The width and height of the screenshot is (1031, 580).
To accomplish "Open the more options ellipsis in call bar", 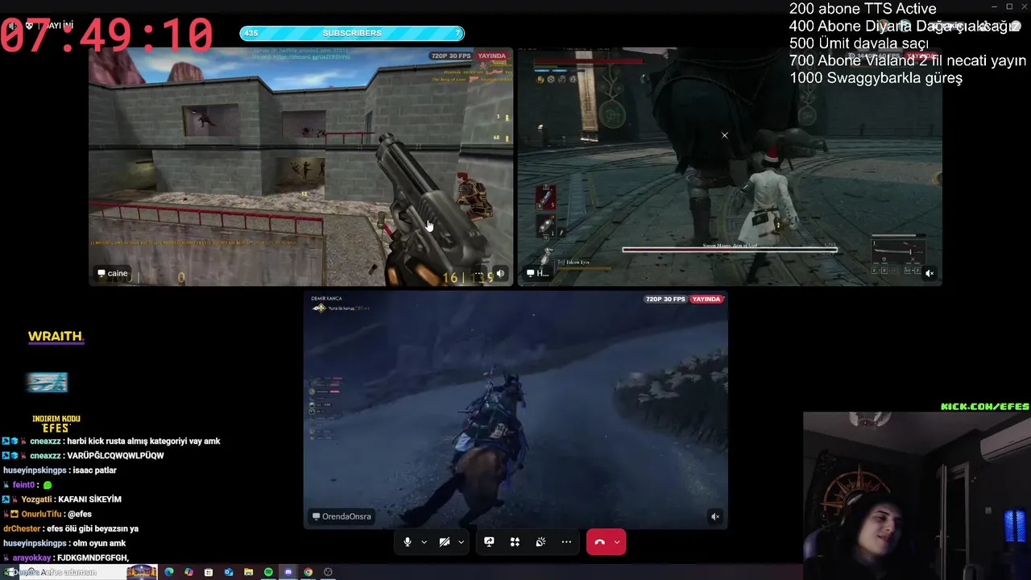I will click(x=566, y=542).
